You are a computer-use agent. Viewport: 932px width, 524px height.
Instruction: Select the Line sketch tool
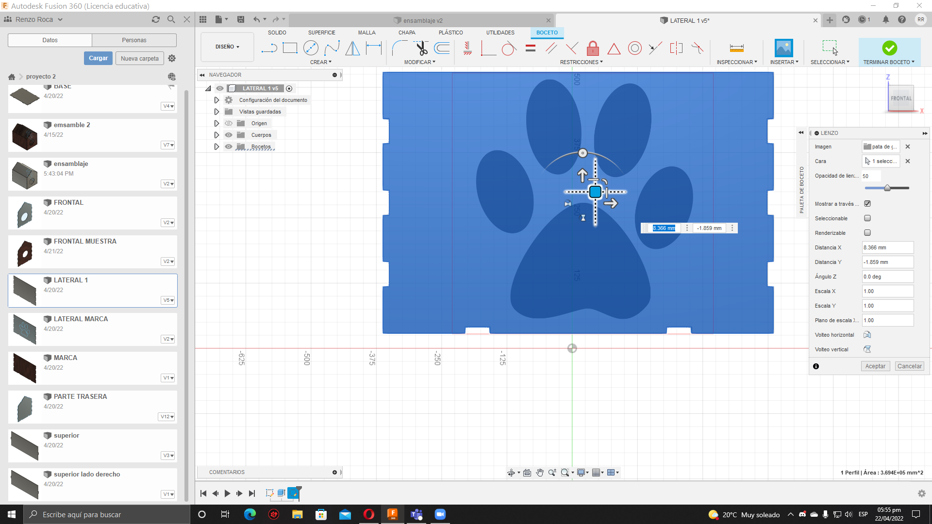tap(269, 48)
